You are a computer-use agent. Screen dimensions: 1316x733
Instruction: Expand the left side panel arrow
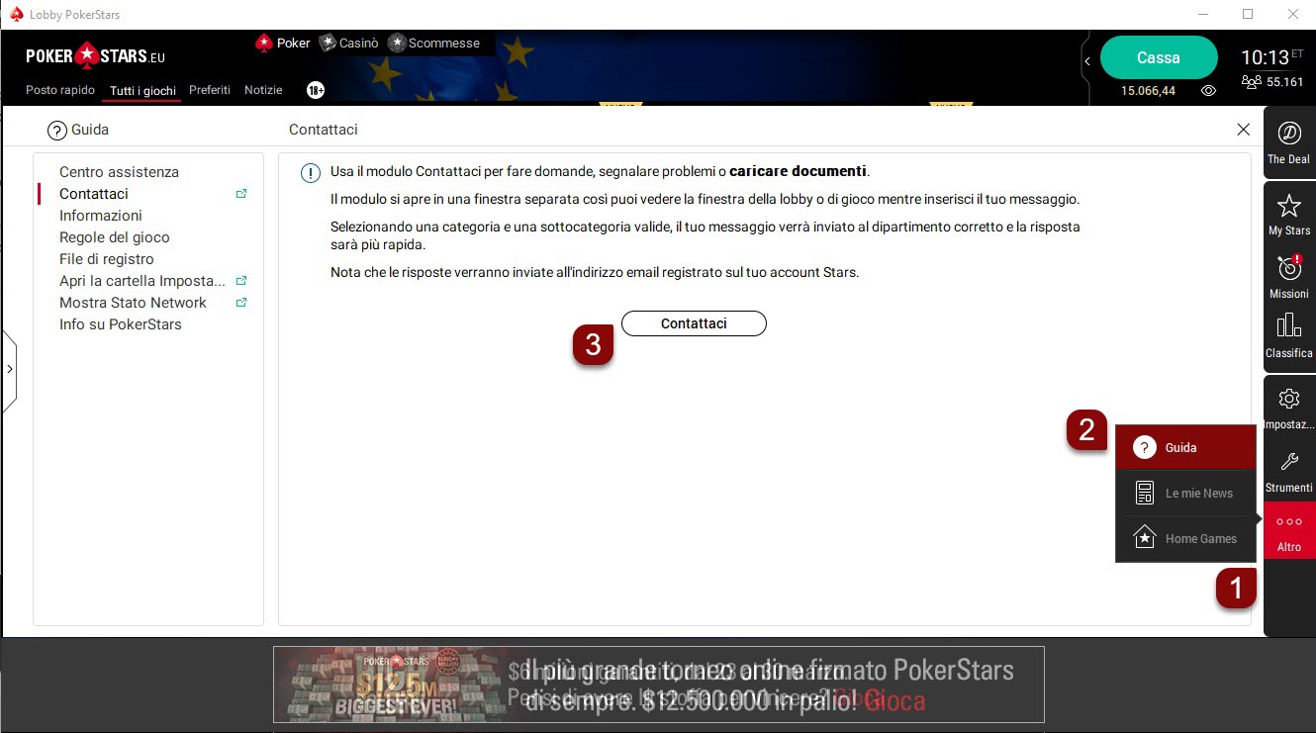[x=9, y=369]
